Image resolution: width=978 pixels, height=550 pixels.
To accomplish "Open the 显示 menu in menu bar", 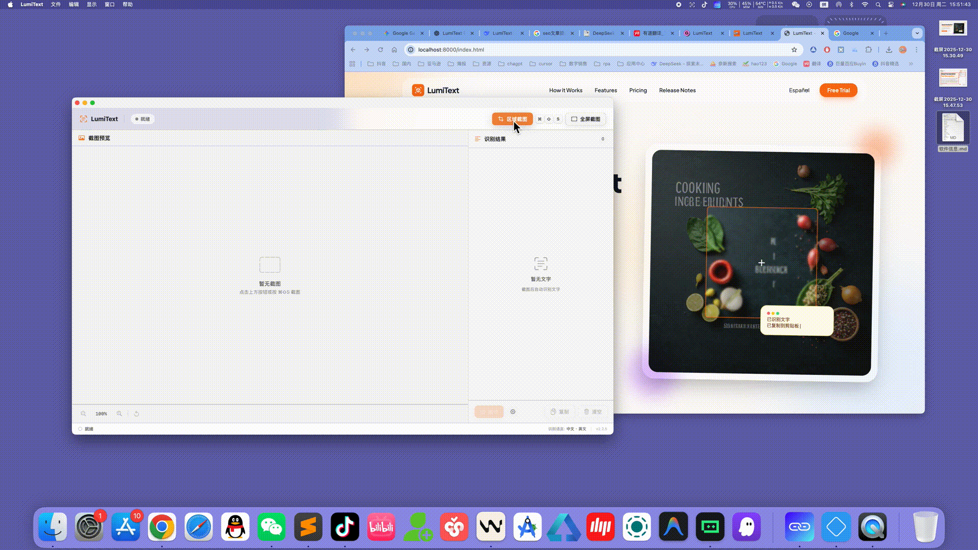I will click(x=92, y=5).
